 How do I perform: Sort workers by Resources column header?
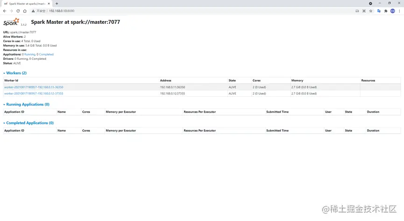pos(368,80)
